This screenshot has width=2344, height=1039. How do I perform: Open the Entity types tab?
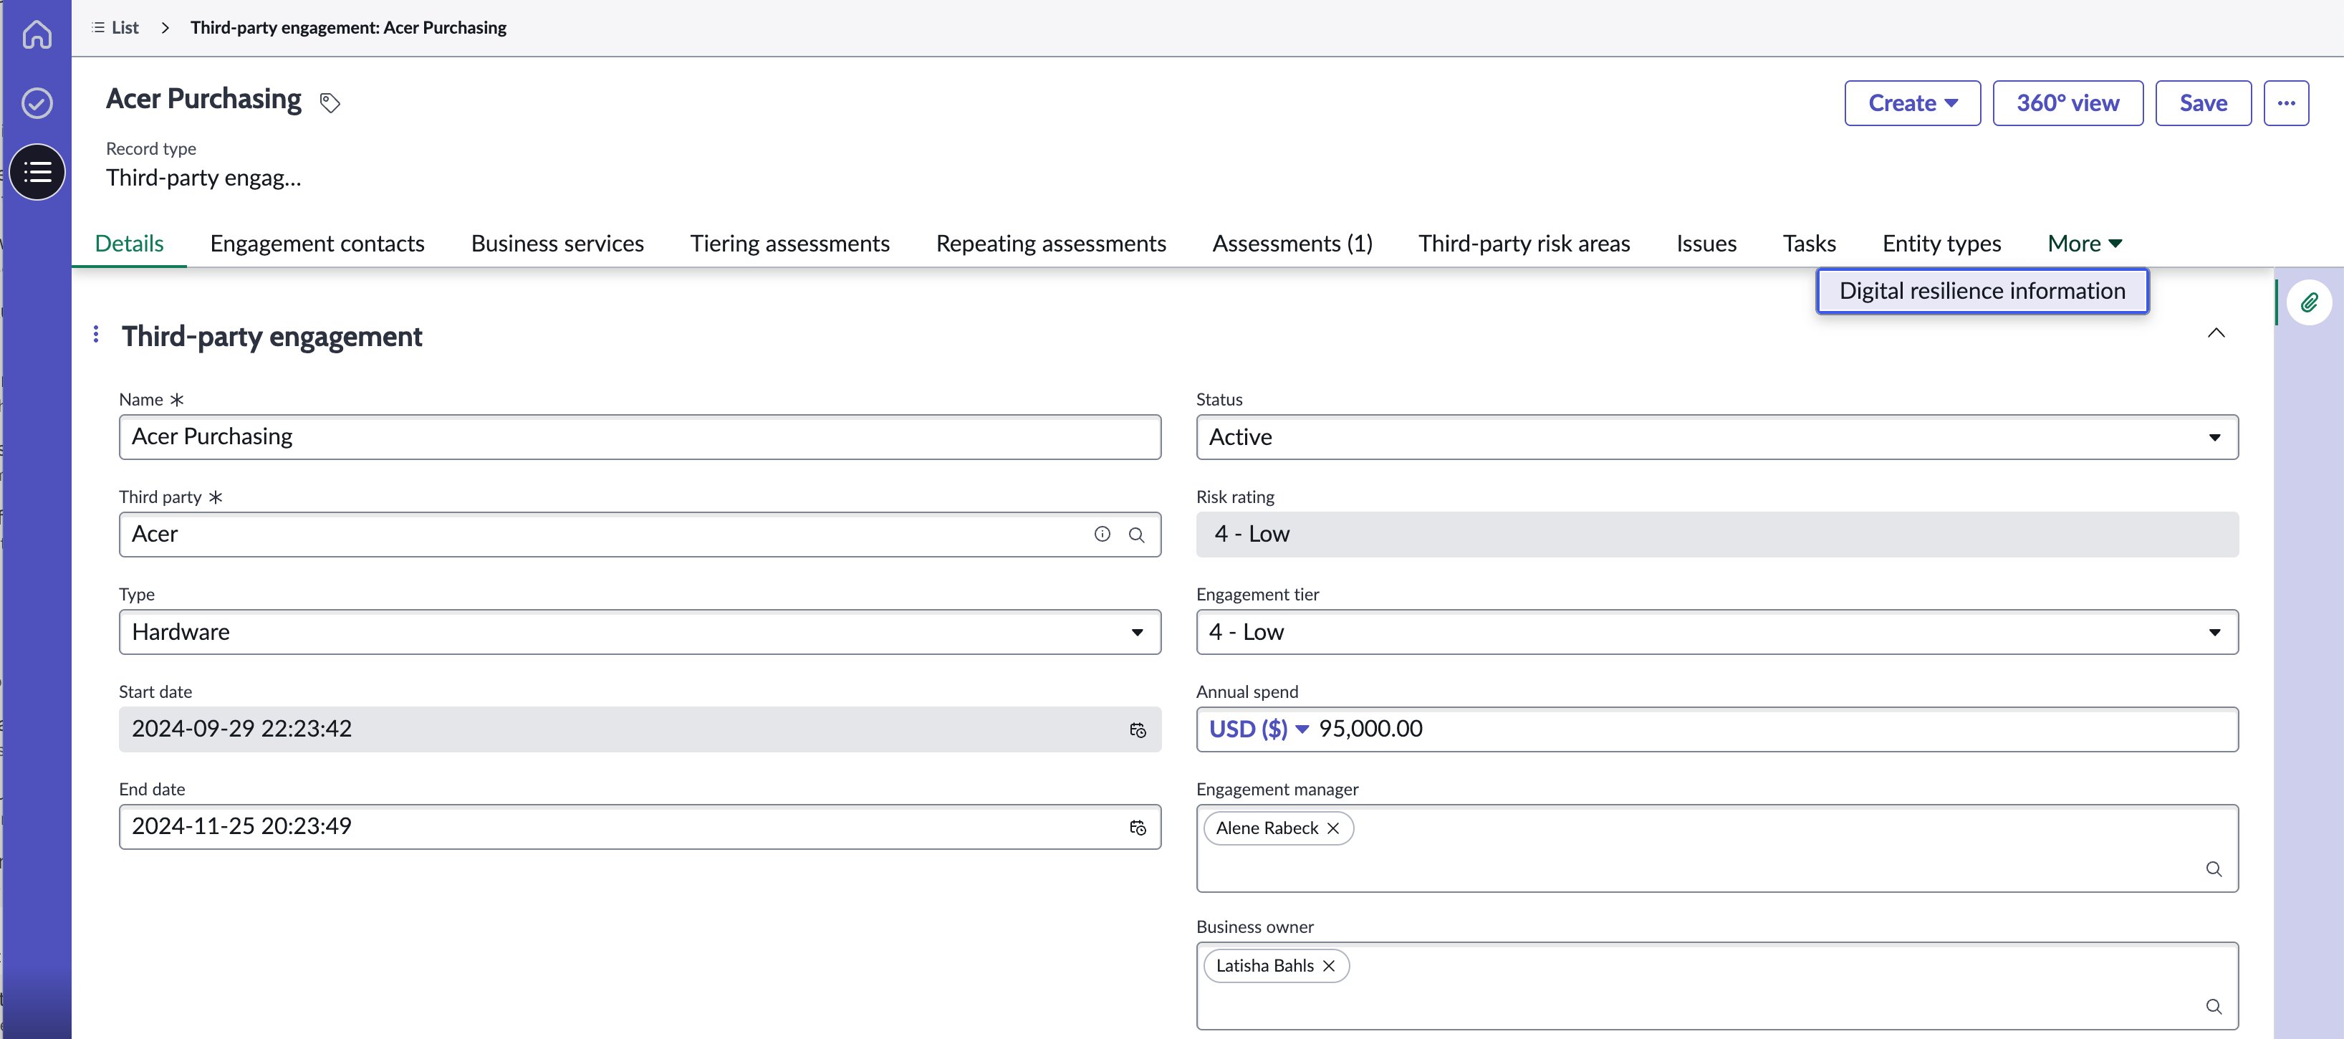pos(1942,243)
